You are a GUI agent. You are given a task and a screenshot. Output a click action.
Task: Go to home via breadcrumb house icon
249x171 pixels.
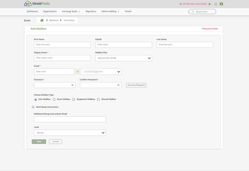(42, 20)
